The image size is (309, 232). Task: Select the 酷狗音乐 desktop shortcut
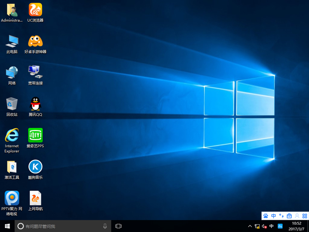[35, 166]
